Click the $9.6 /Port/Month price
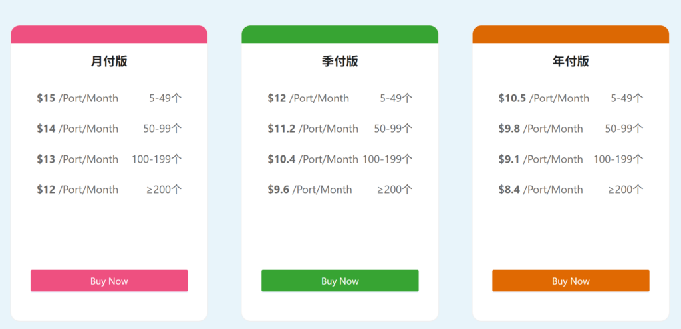 coord(309,190)
